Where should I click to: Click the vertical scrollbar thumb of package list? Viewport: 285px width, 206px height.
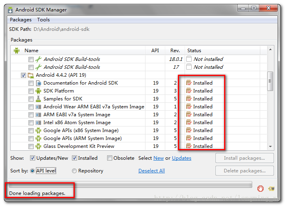pos(270,81)
